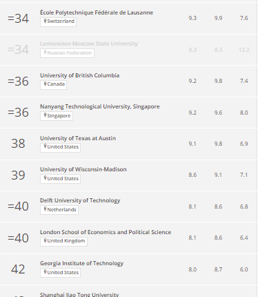Screen dimensions: 258x297
Task: Open London School of Economics and Political Science
Action: tap(106, 232)
